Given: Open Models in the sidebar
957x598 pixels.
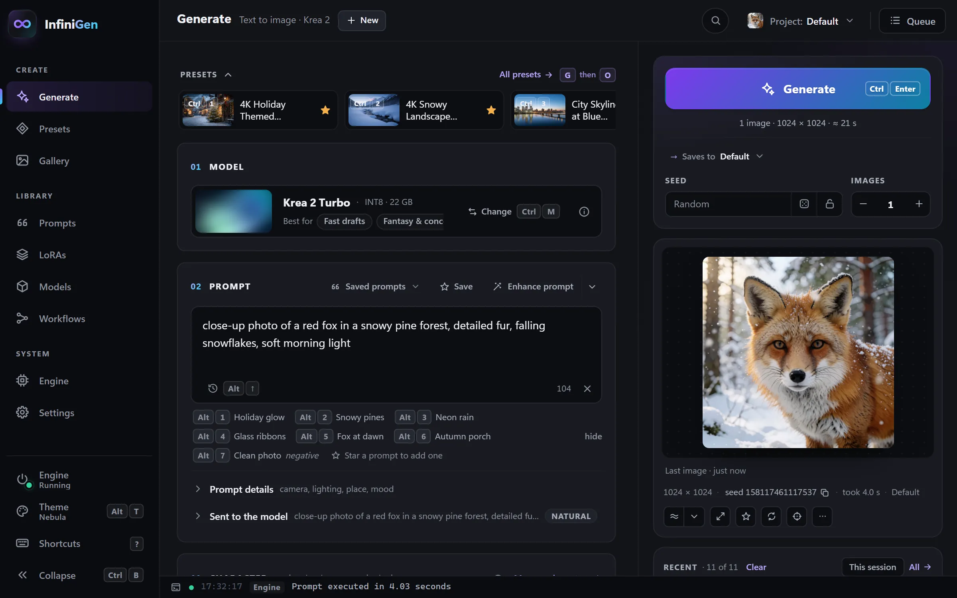Looking at the screenshot, I should coord(79,287).
